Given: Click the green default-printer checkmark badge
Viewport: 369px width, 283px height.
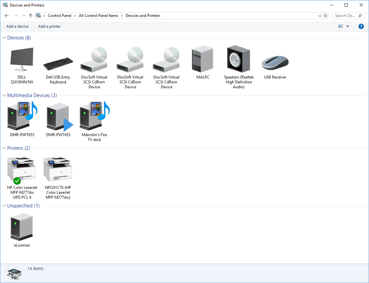Looking at the screenshot, I should 17,181.
